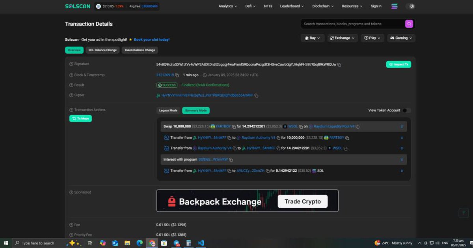Click Book your slot today link
The height and width of the screenshot is (248, 473).
click(152, 39)
